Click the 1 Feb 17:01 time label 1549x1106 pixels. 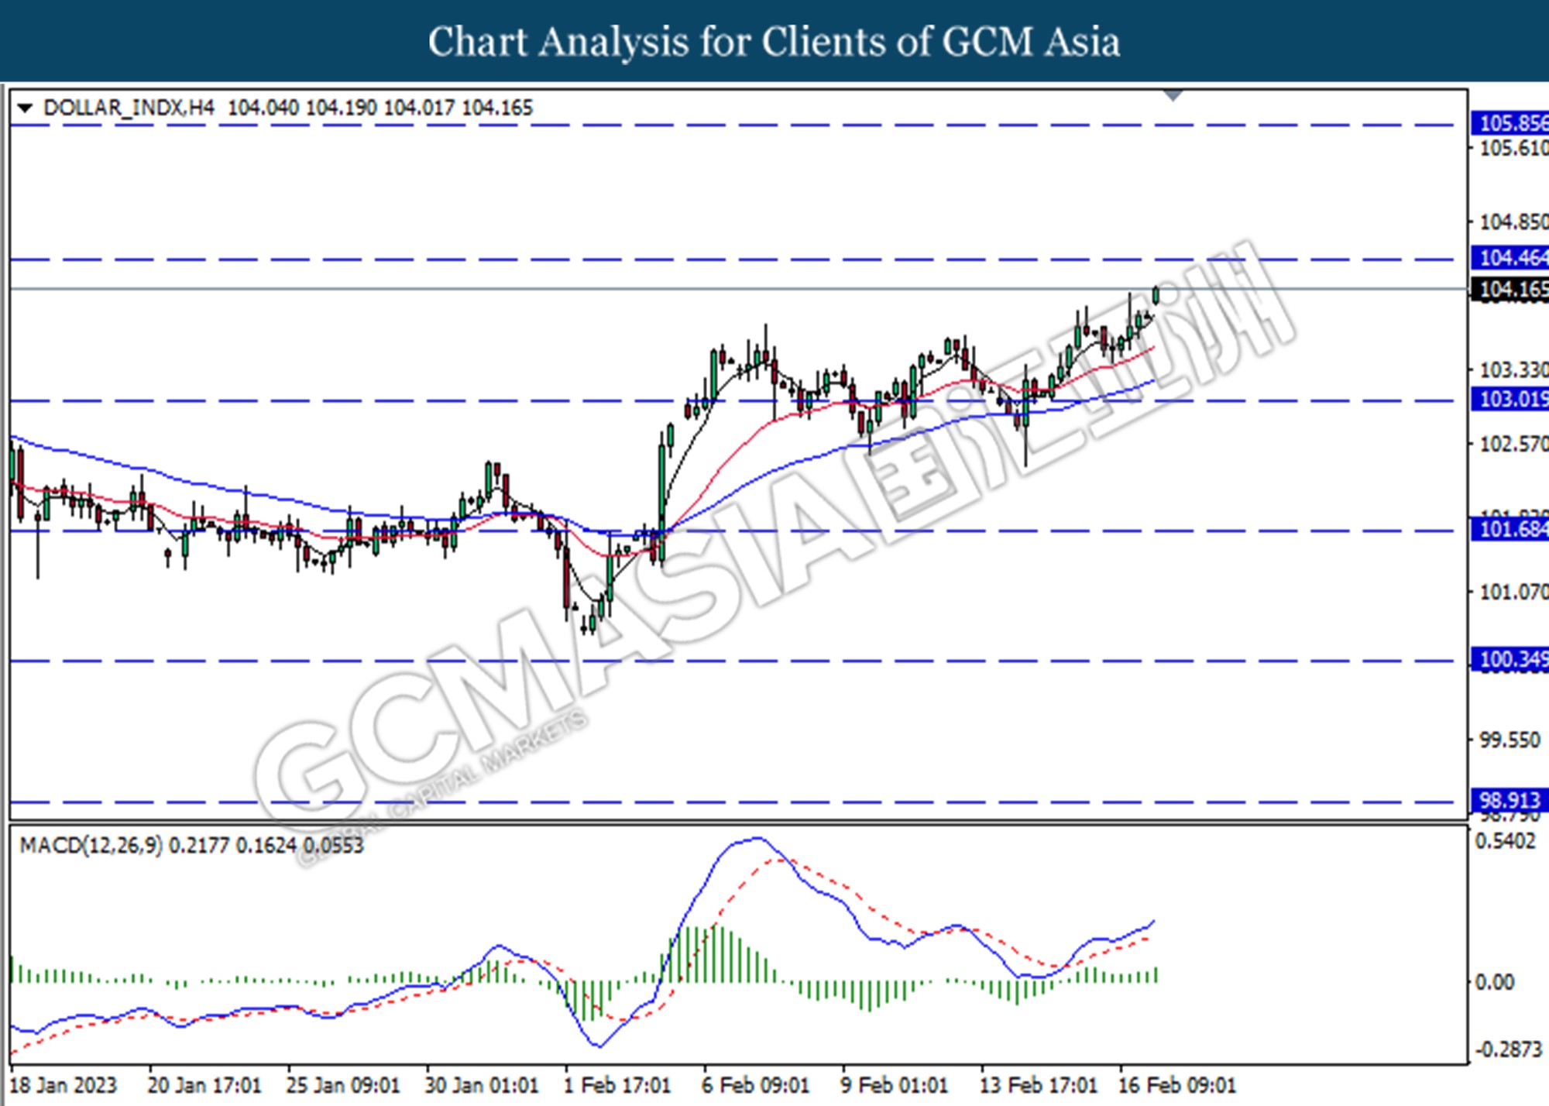pyautogui.click(x=617, y=1085)
